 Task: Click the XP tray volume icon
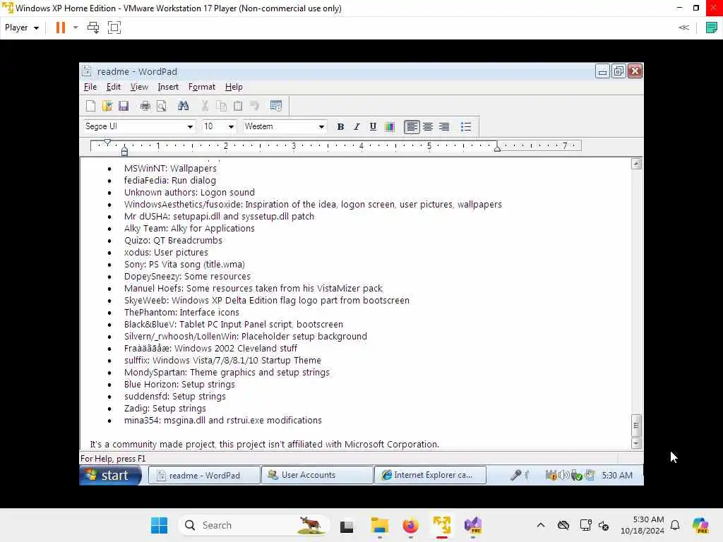tap(563, 475)
